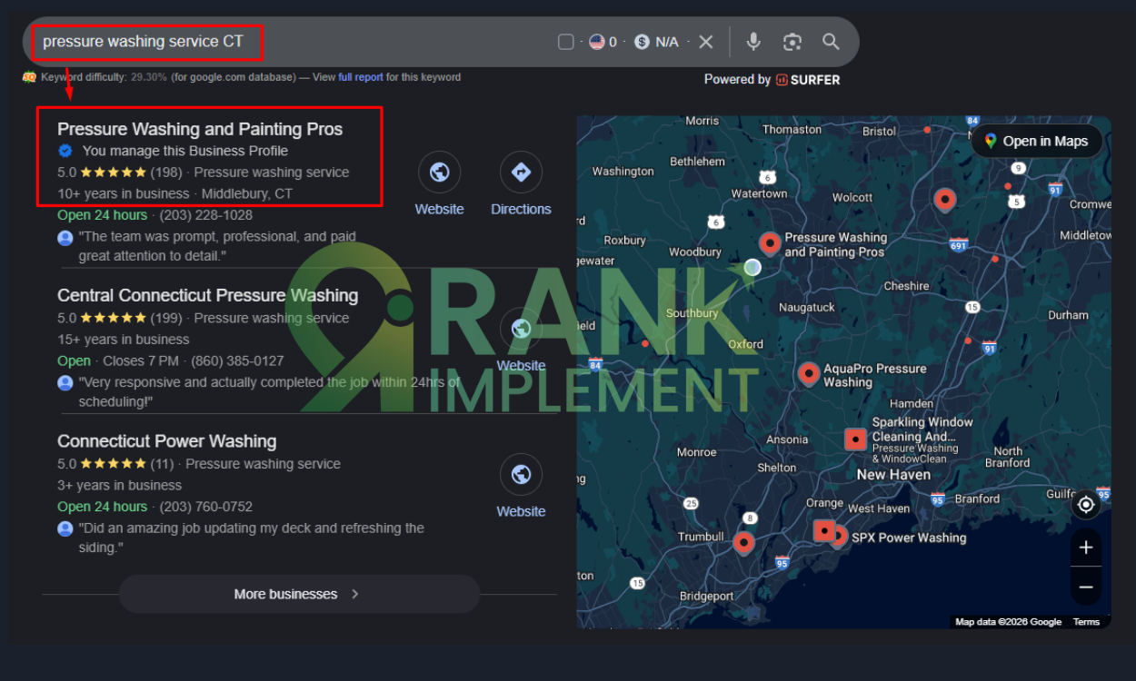The image size is (1136, 681).
Task: Select the SPX Power Washing map pin
Action: point(837,536)
